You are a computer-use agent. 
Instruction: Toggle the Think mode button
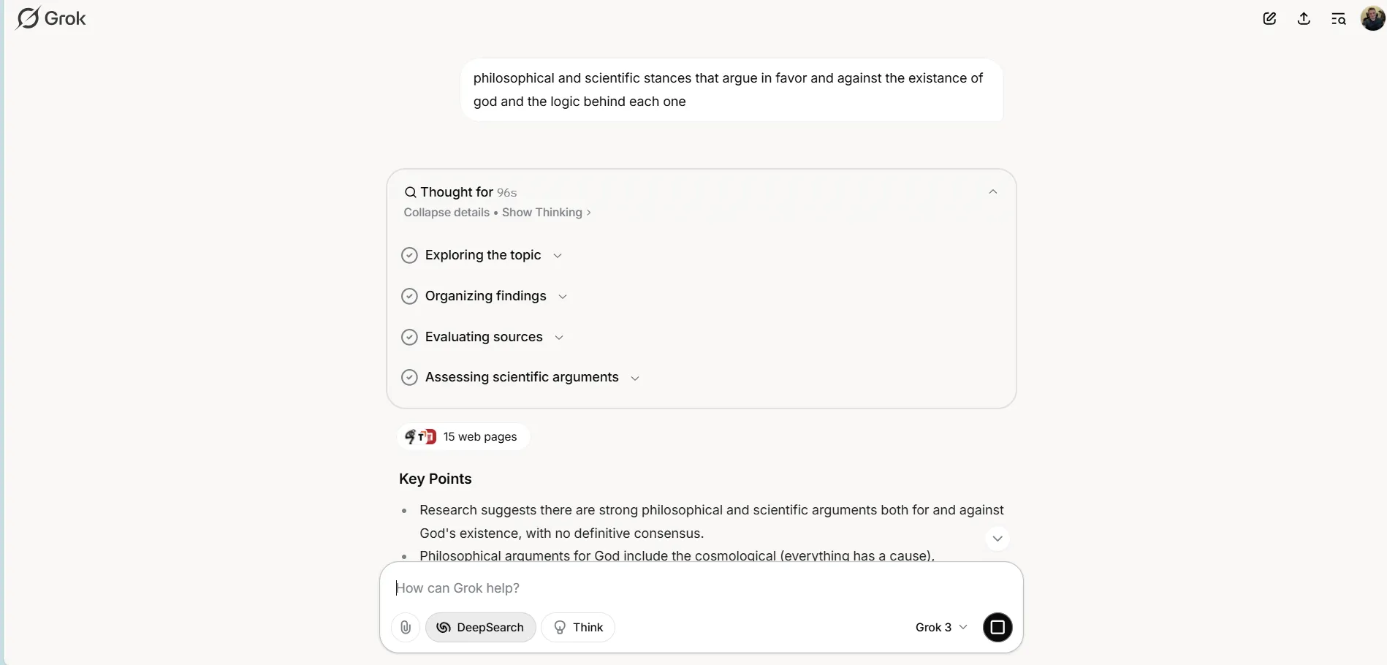pos(577,627)
